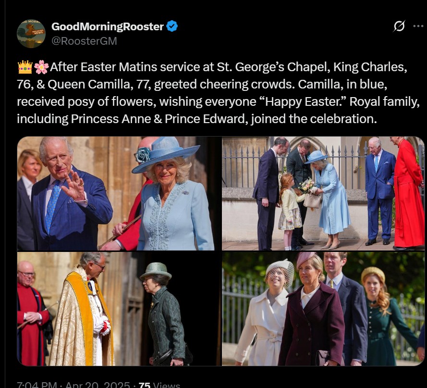
Task: Click the green hat in third photo
Action: click(156, 271)
